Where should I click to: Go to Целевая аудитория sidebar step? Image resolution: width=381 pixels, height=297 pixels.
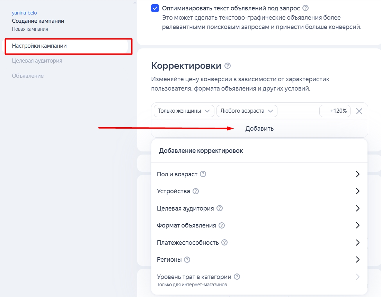pyautogui.click(x=37, y=61)
